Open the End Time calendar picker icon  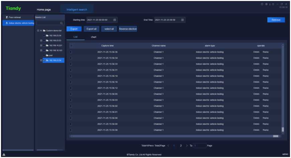(x=183, y=20)
